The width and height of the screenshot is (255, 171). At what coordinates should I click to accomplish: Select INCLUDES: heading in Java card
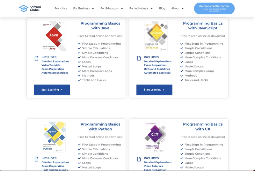(x=49, y=57)
